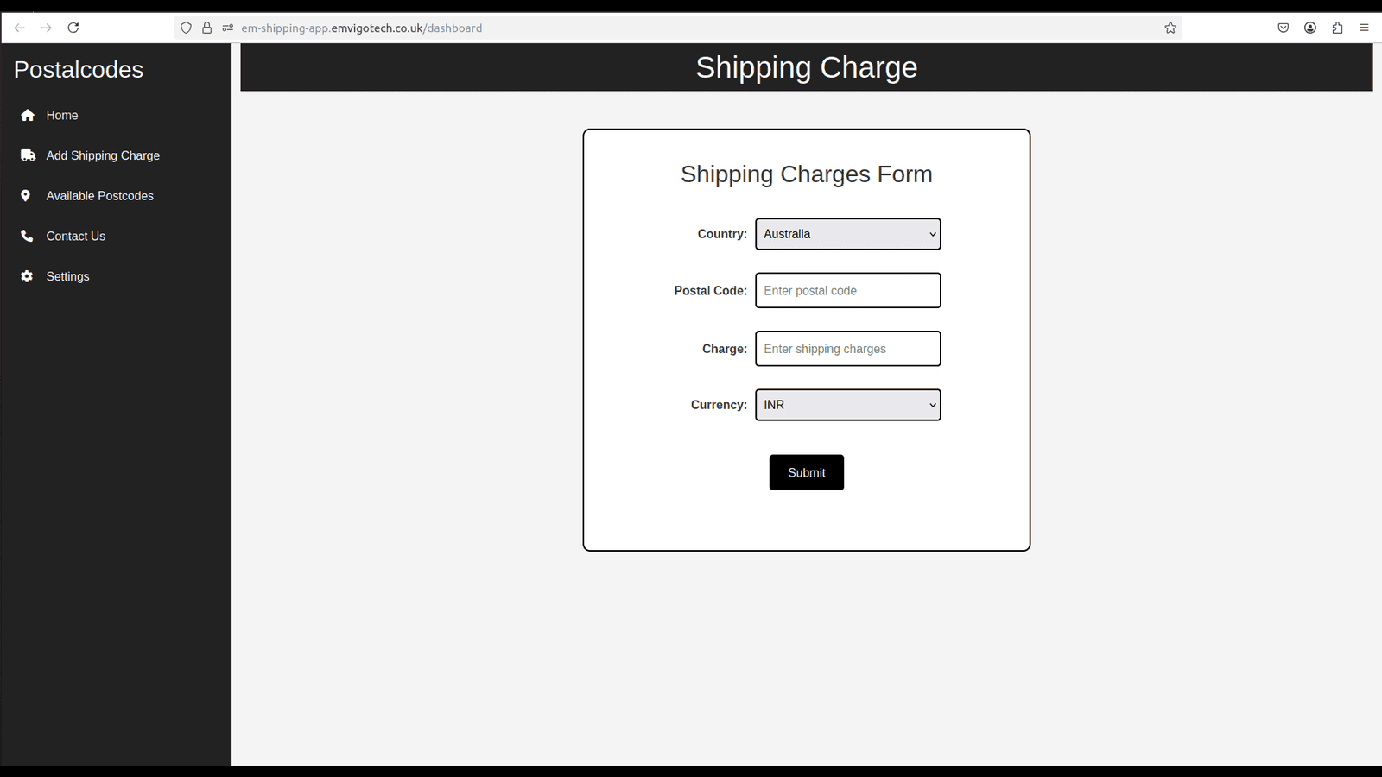Click the Enter shipping charges field
1382x777 pixels.
coord(847,348)
